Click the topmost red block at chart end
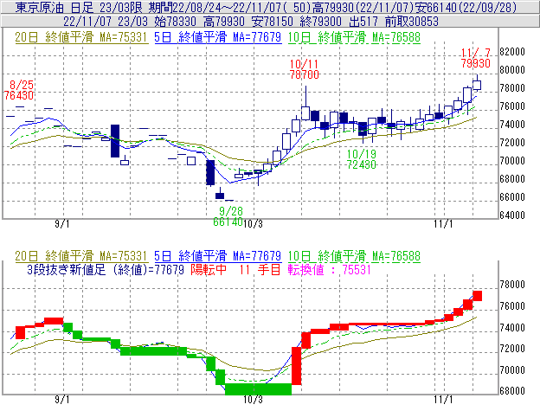Image resolution: width=540 pixels, height=411 pixels. tap(478, 296)
